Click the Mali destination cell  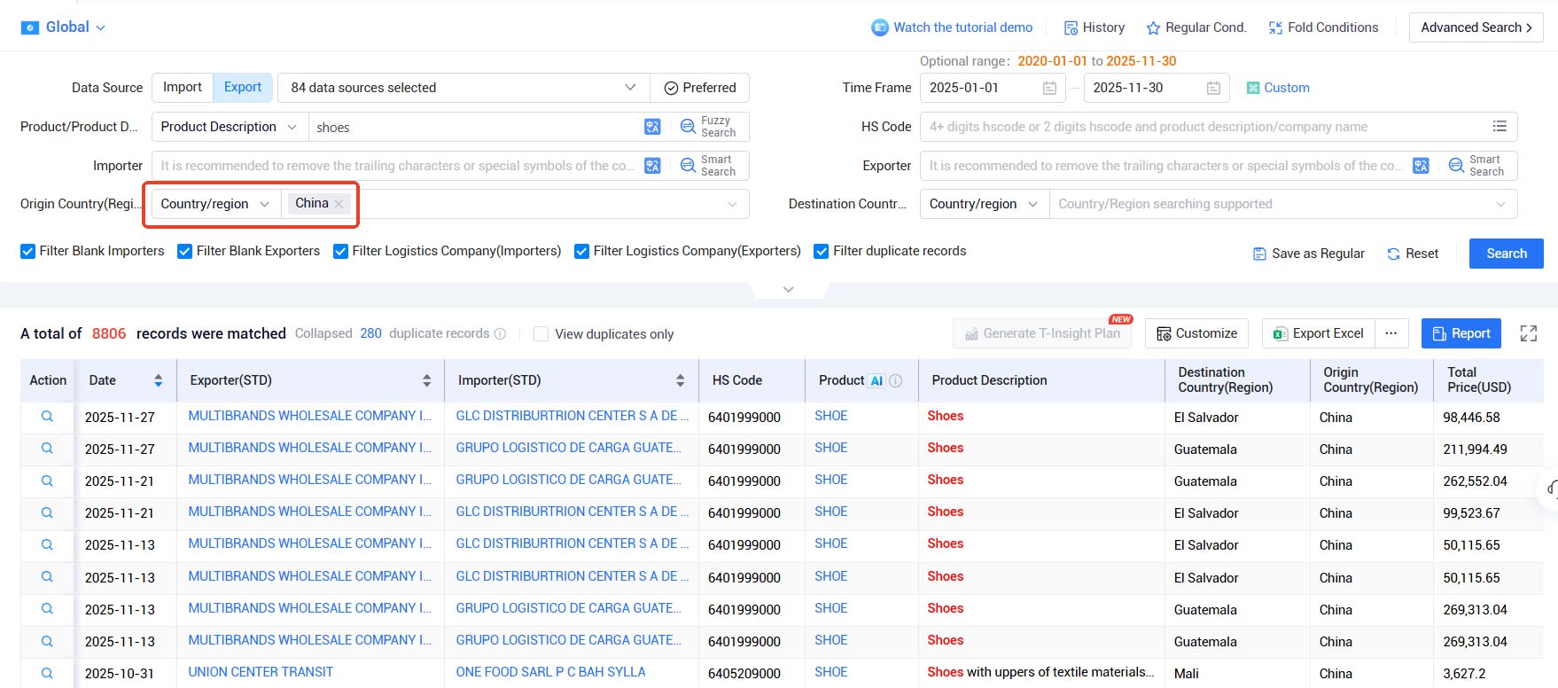(x=1187, y=673)
